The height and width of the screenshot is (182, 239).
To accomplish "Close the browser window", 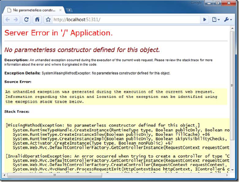I will 229,3.
